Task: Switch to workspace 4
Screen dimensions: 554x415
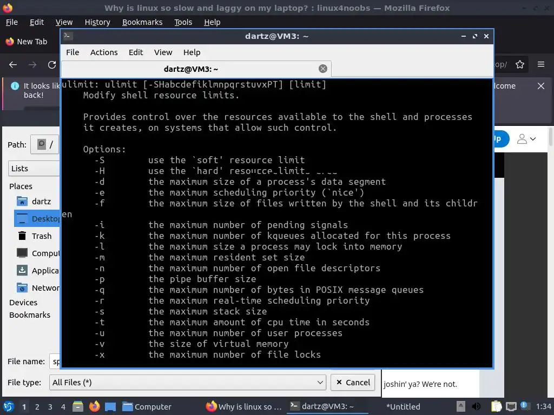Action: [x=63, y=407]
